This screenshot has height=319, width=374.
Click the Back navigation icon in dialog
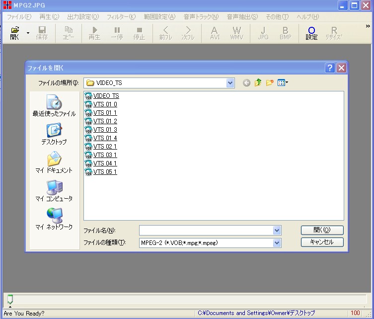coord(247,83)
